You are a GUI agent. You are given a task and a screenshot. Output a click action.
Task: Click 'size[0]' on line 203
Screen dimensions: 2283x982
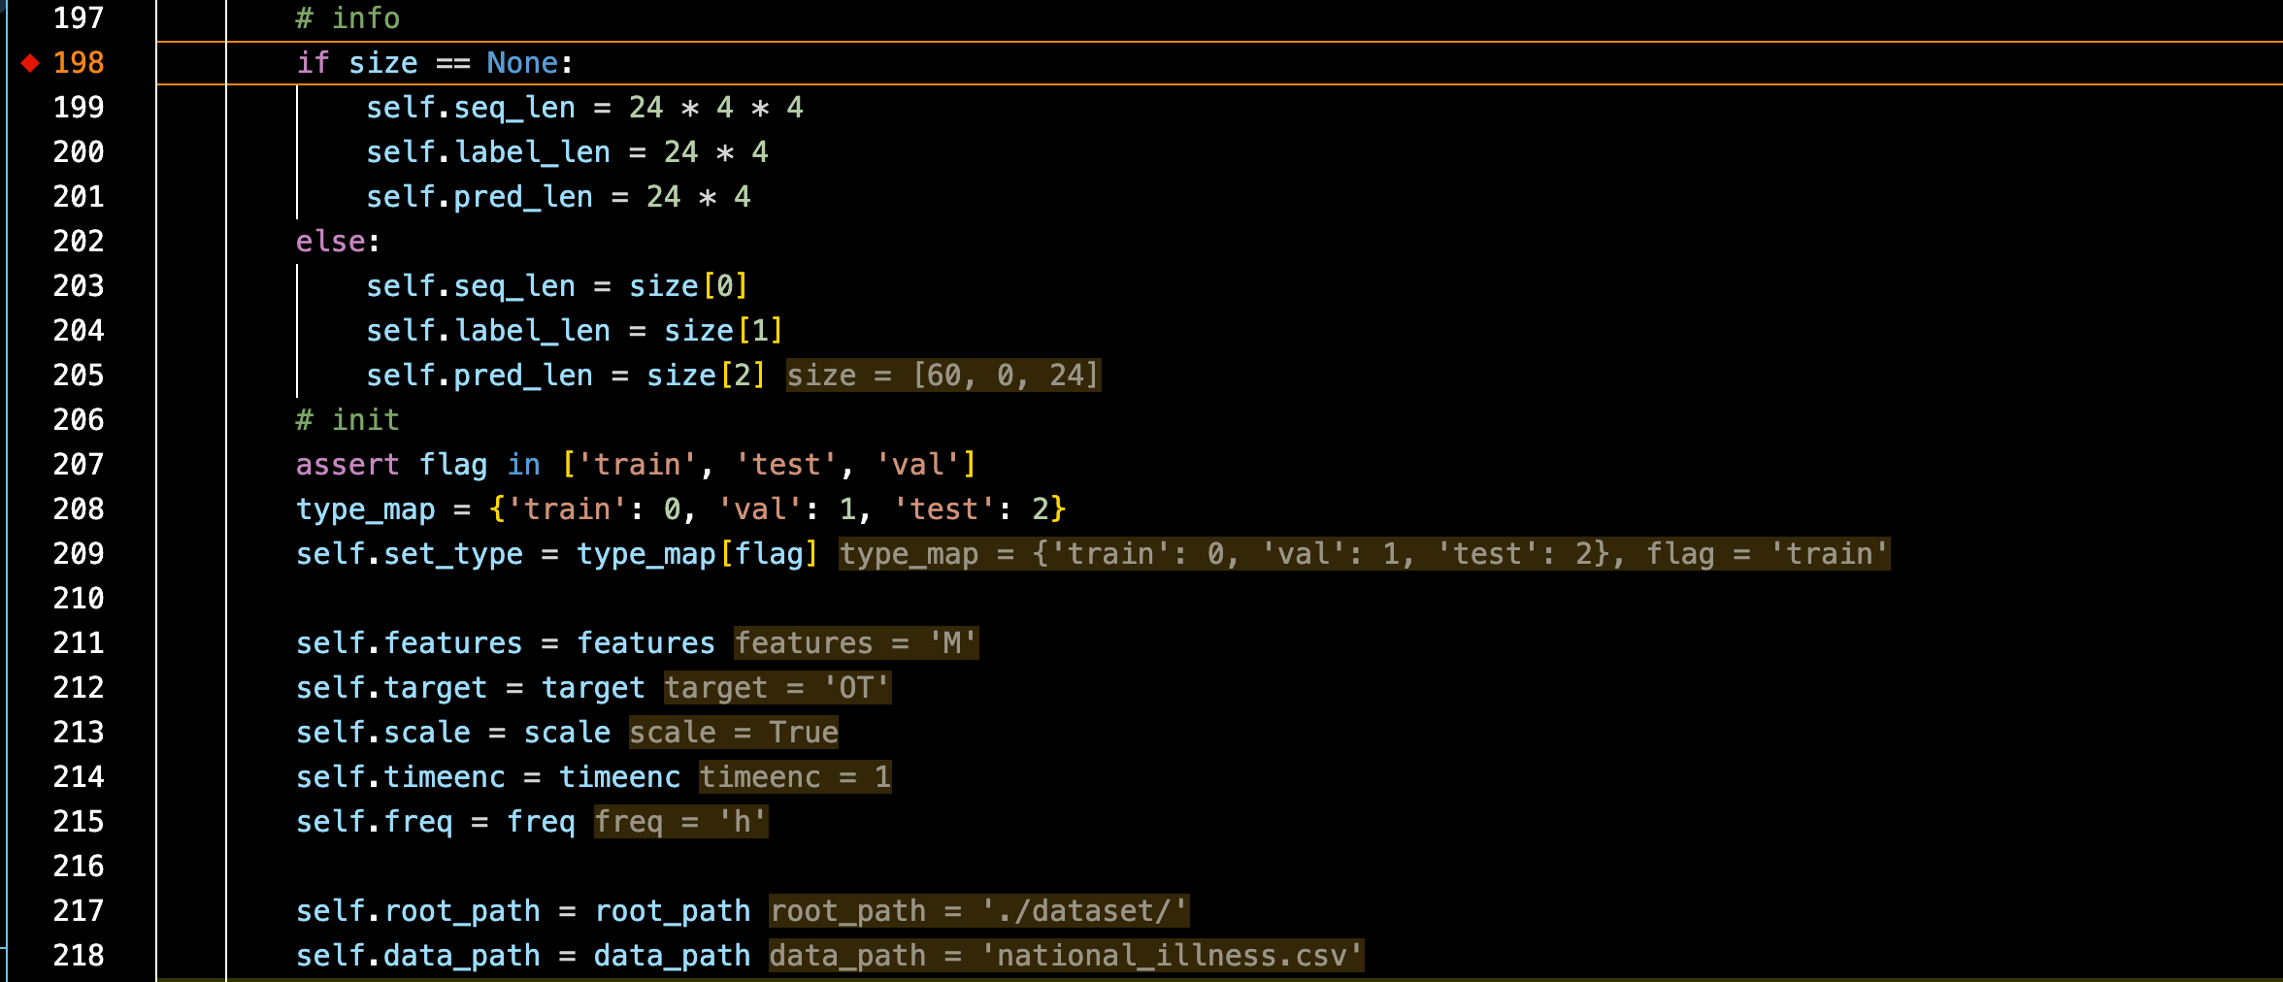point(688,286)
